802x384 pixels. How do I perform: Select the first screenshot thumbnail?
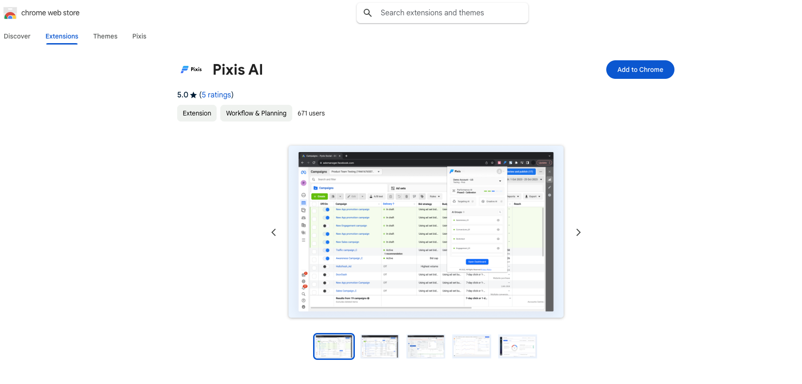coord(334,346)
